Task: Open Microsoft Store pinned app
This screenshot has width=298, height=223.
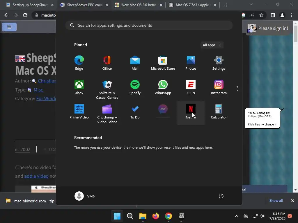Action: point(163,63)
